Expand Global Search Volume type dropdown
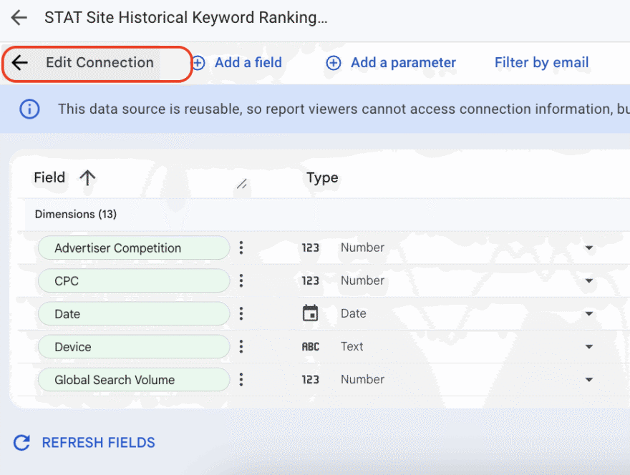This screenshot has height=475, width=630. (588, 380)
